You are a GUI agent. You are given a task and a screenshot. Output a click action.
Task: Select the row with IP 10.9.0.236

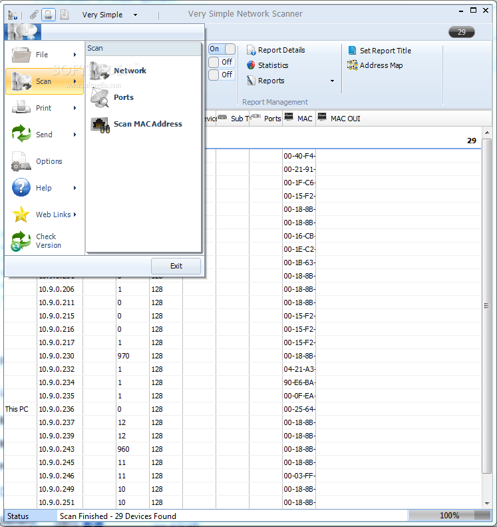[242, 409]
